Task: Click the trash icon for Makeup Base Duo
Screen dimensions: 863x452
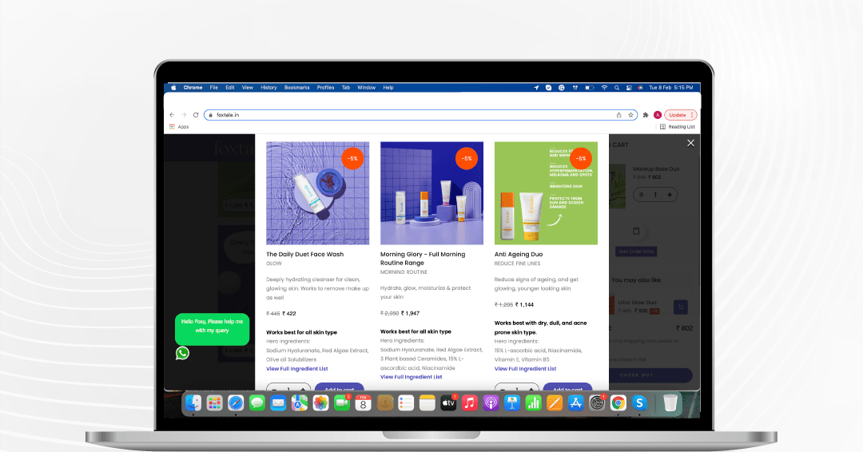Action: [641, 195]
